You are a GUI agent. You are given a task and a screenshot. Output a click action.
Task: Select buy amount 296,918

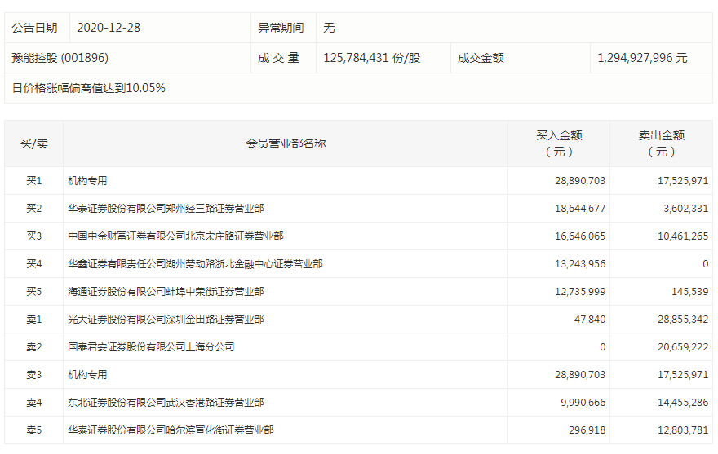[587, 430]
